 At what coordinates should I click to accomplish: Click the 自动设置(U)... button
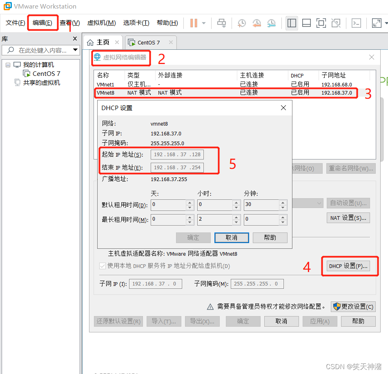click(x=348, y=203)
